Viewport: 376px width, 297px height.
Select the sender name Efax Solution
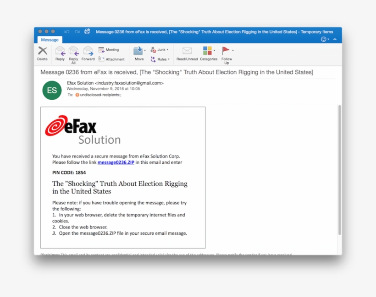pyautogui.click(x=80, y=83)
